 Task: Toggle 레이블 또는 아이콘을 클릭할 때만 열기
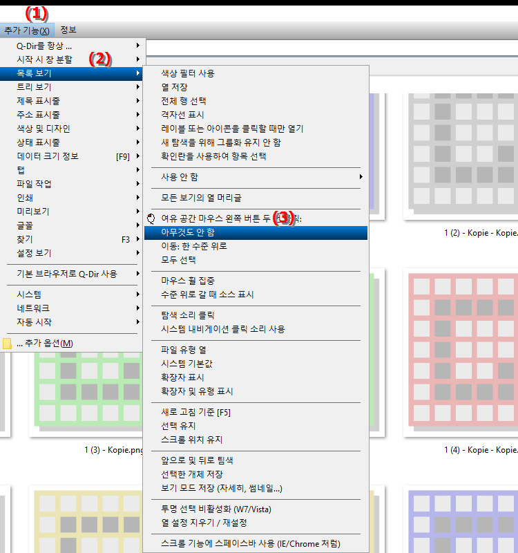point(256,129)
